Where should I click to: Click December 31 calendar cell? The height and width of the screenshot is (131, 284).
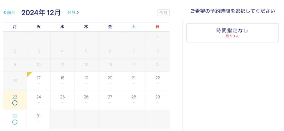click(39, 119)
